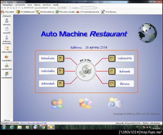163x135 pixels.
Task: Open the fourth menu bar item
Action: (37, 5)
